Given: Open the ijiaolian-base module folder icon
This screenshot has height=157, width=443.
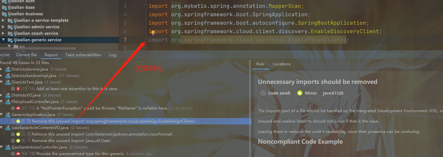Looking at the screenshot, I should pyautogui.click(x=4, y=7).
